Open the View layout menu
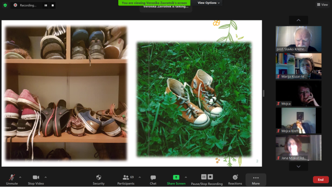The image size is (332, 187). pos(322,5)
